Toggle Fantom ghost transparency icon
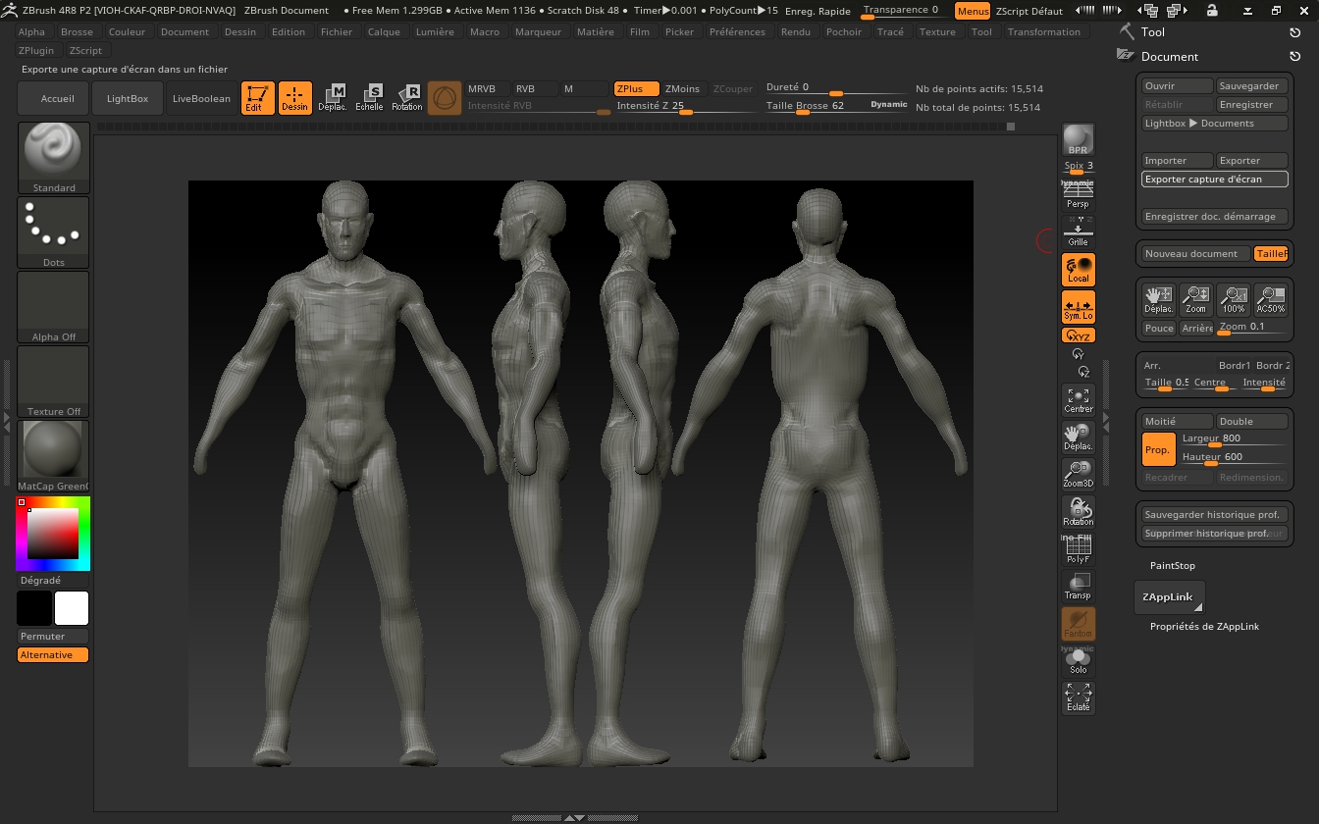This screenshot has height=824, width=1319. point(1078,624)
